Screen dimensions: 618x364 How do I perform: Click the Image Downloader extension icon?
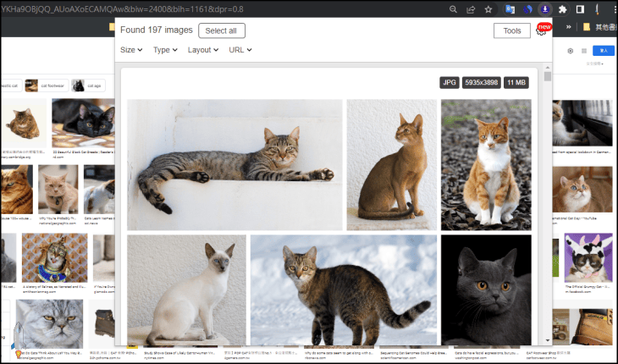coord(546,9)
